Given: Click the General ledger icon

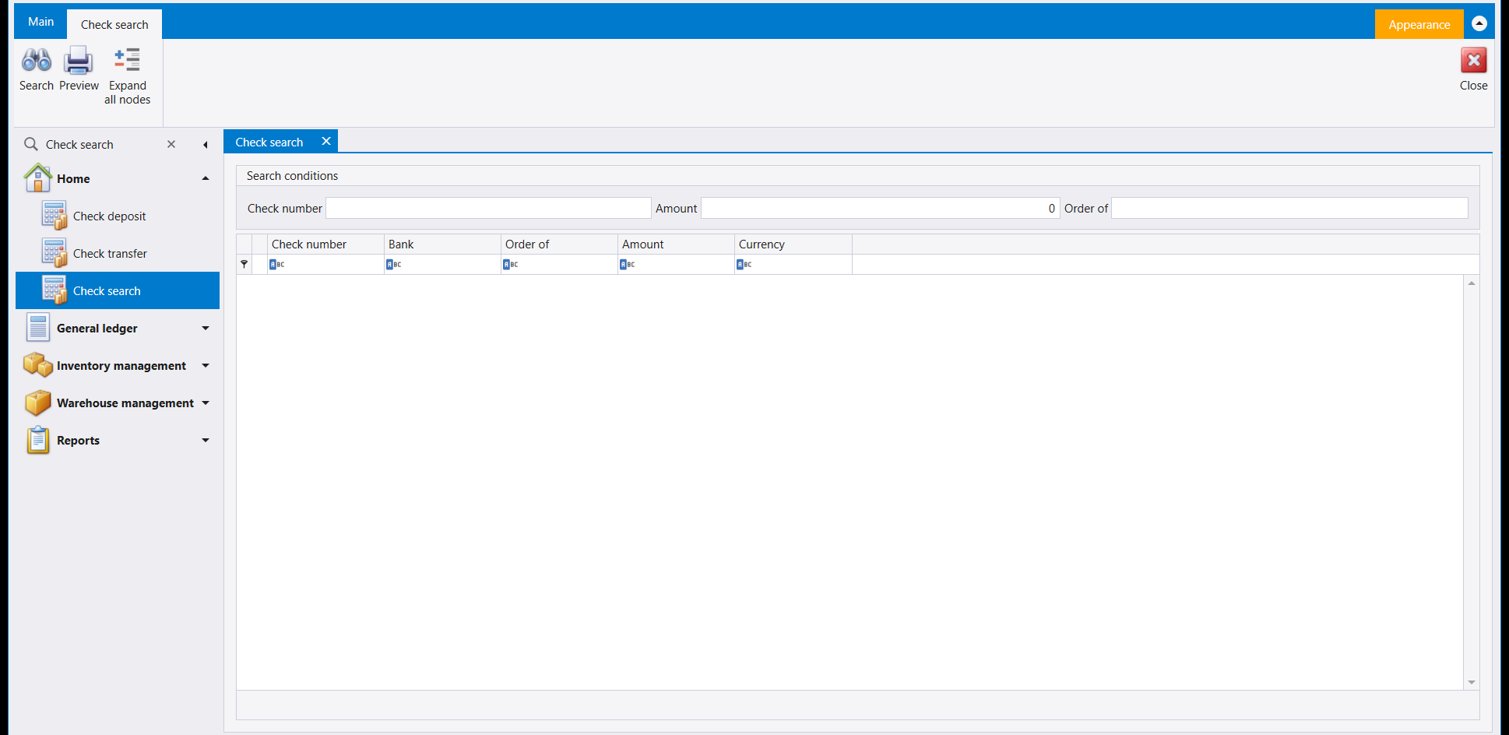Looking at the screenshot, I should pos(37,328).
